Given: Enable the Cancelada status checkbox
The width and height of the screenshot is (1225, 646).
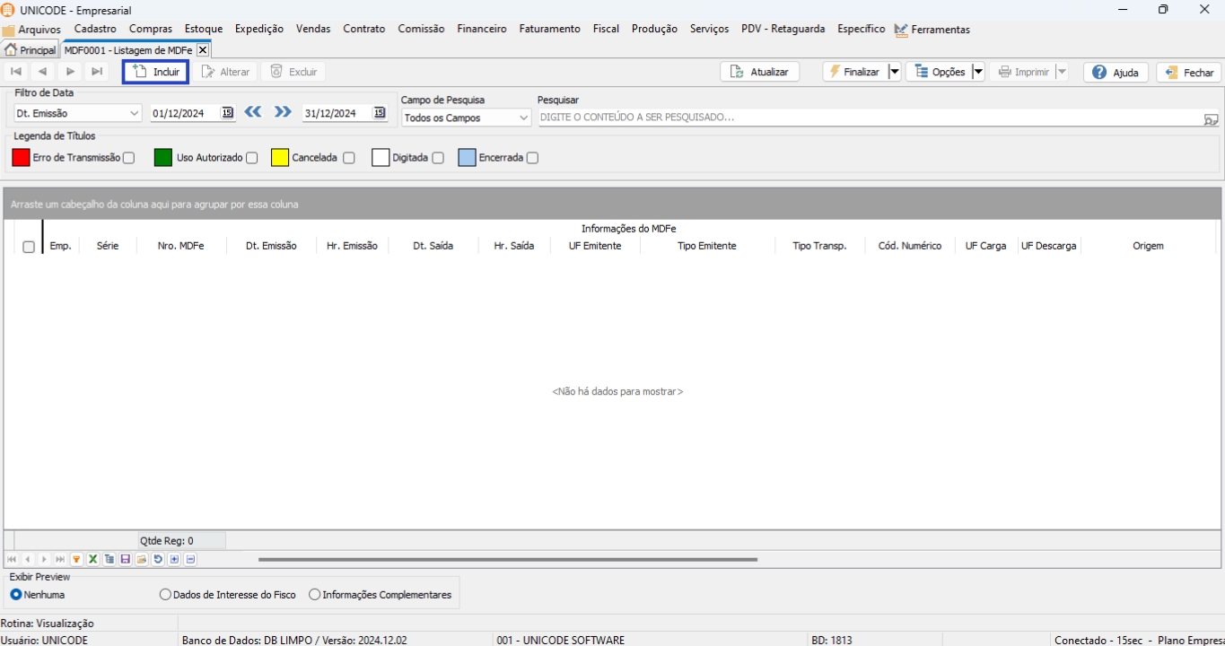Looking at the screenshot, I should pyautogui.click(x=349, y=158).
